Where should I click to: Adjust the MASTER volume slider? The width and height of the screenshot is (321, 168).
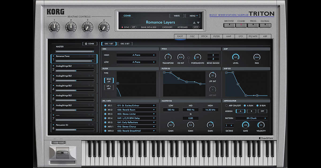(75, 51)
